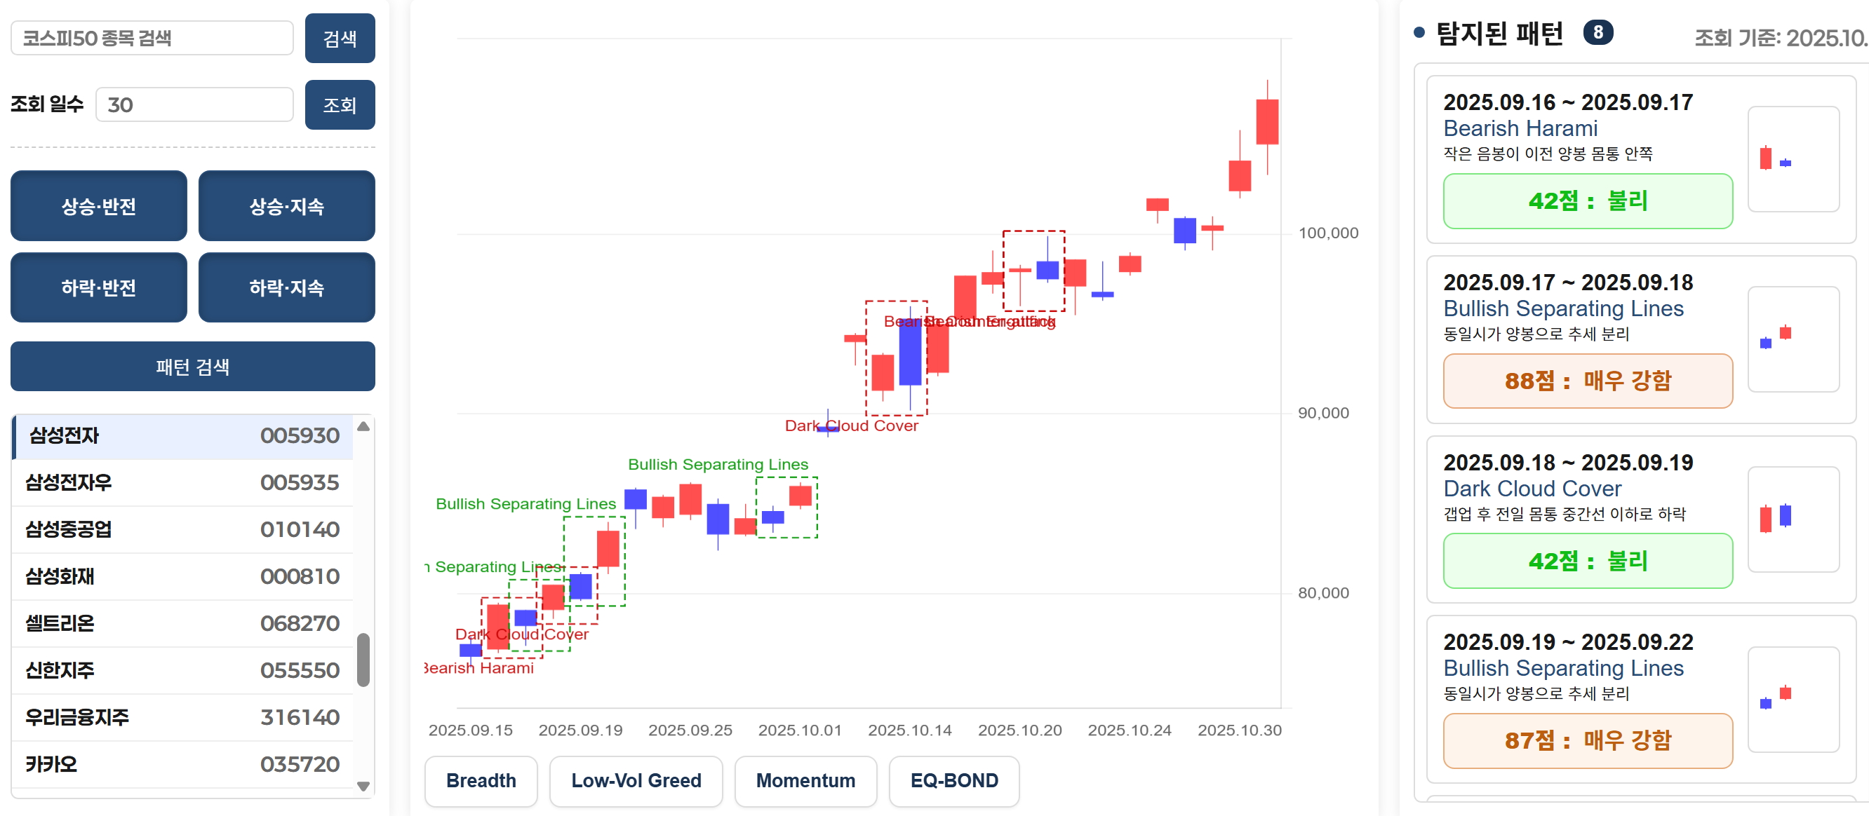Click the 조회 button next to lookup days
The height and width of the screenshot is (816, 1869).
click(x=340, y=104)
